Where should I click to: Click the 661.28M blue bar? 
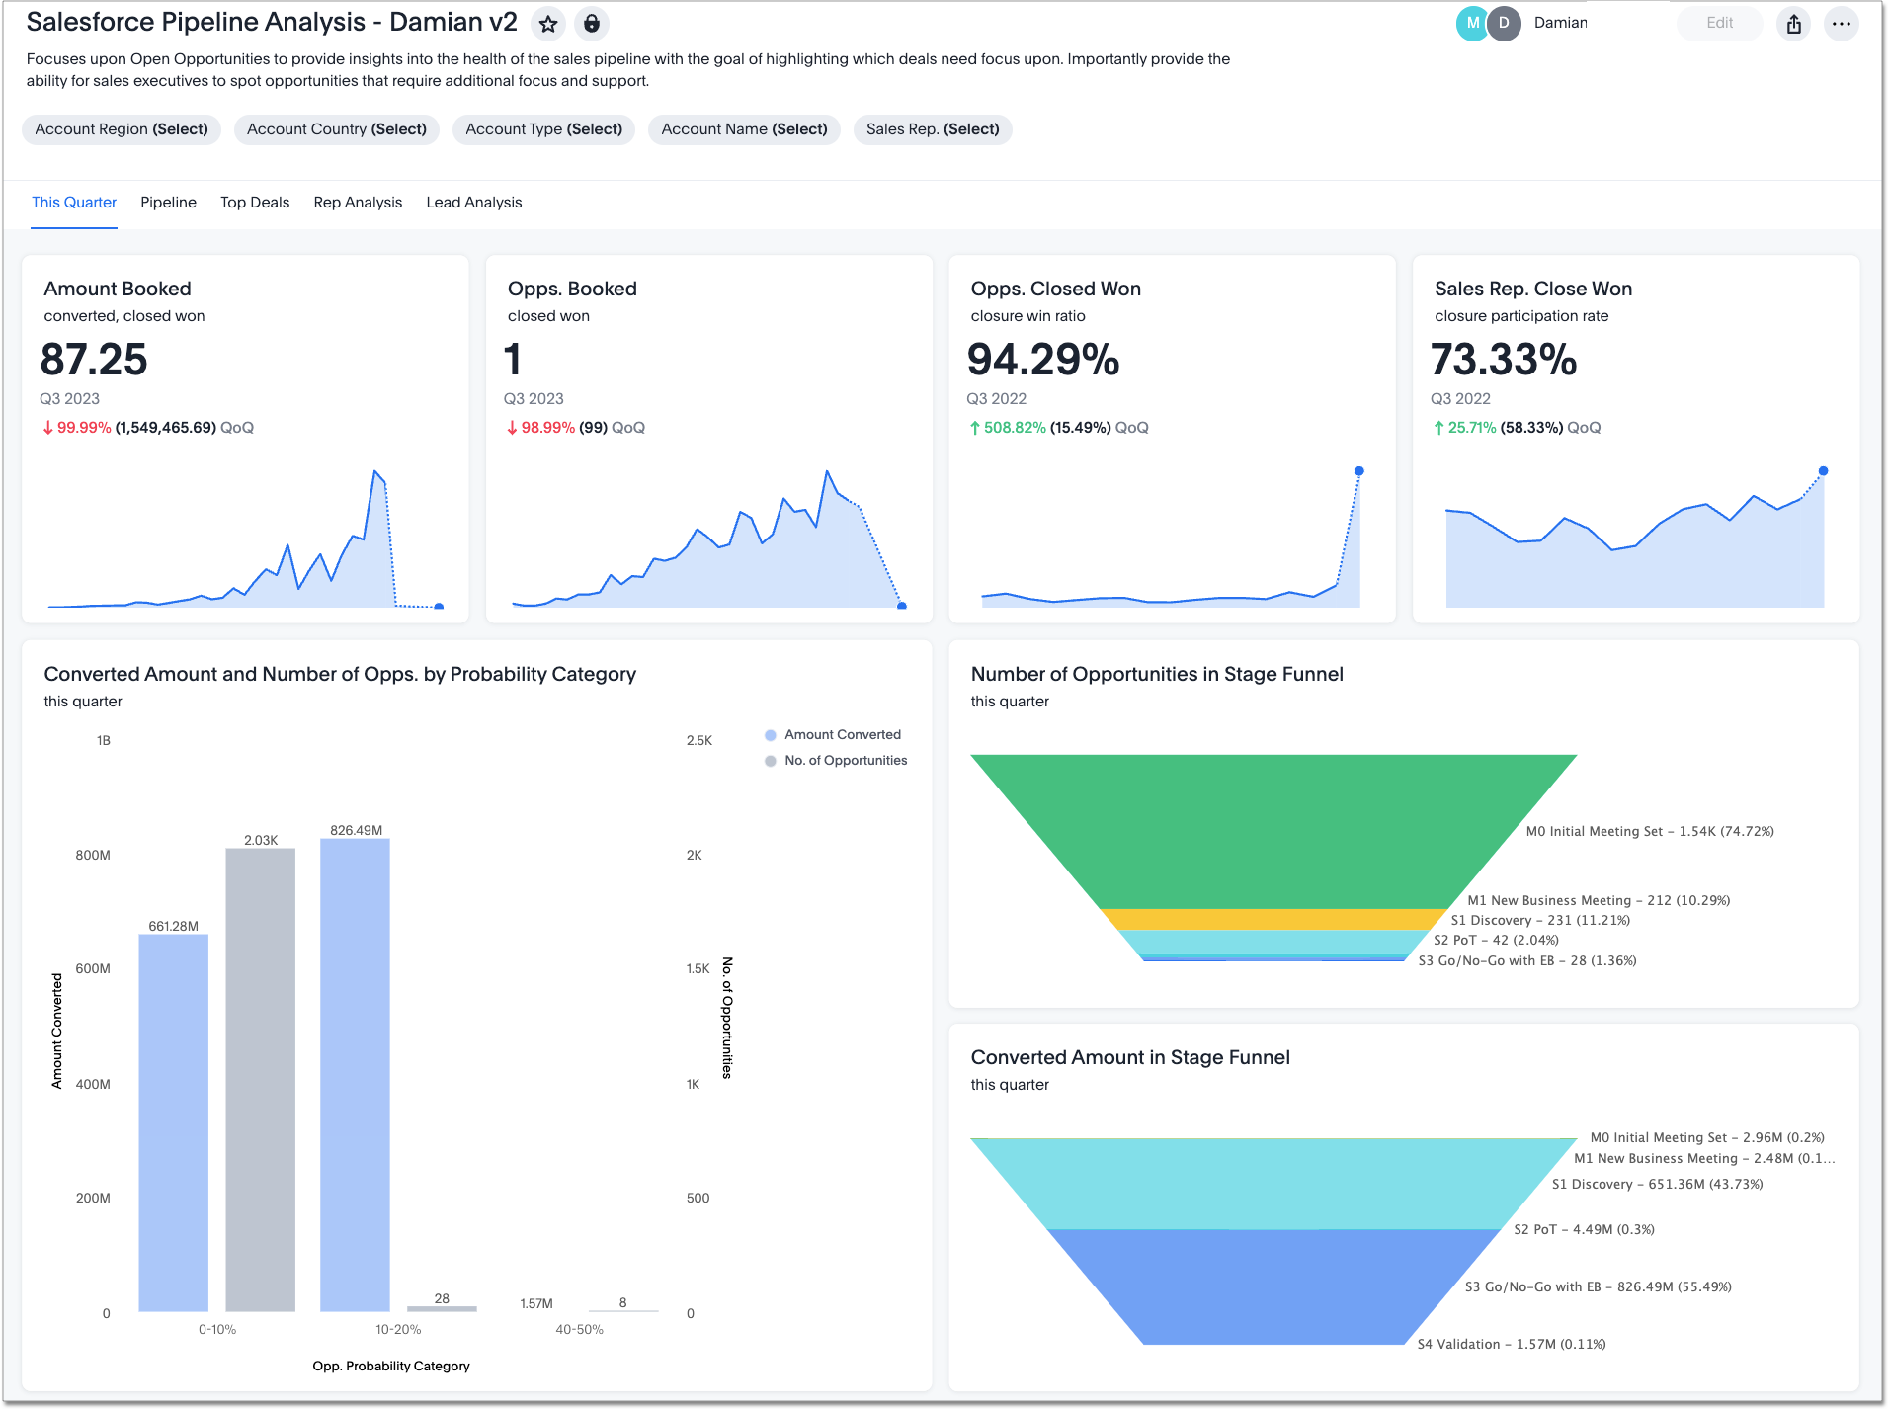coord(173,1122)
